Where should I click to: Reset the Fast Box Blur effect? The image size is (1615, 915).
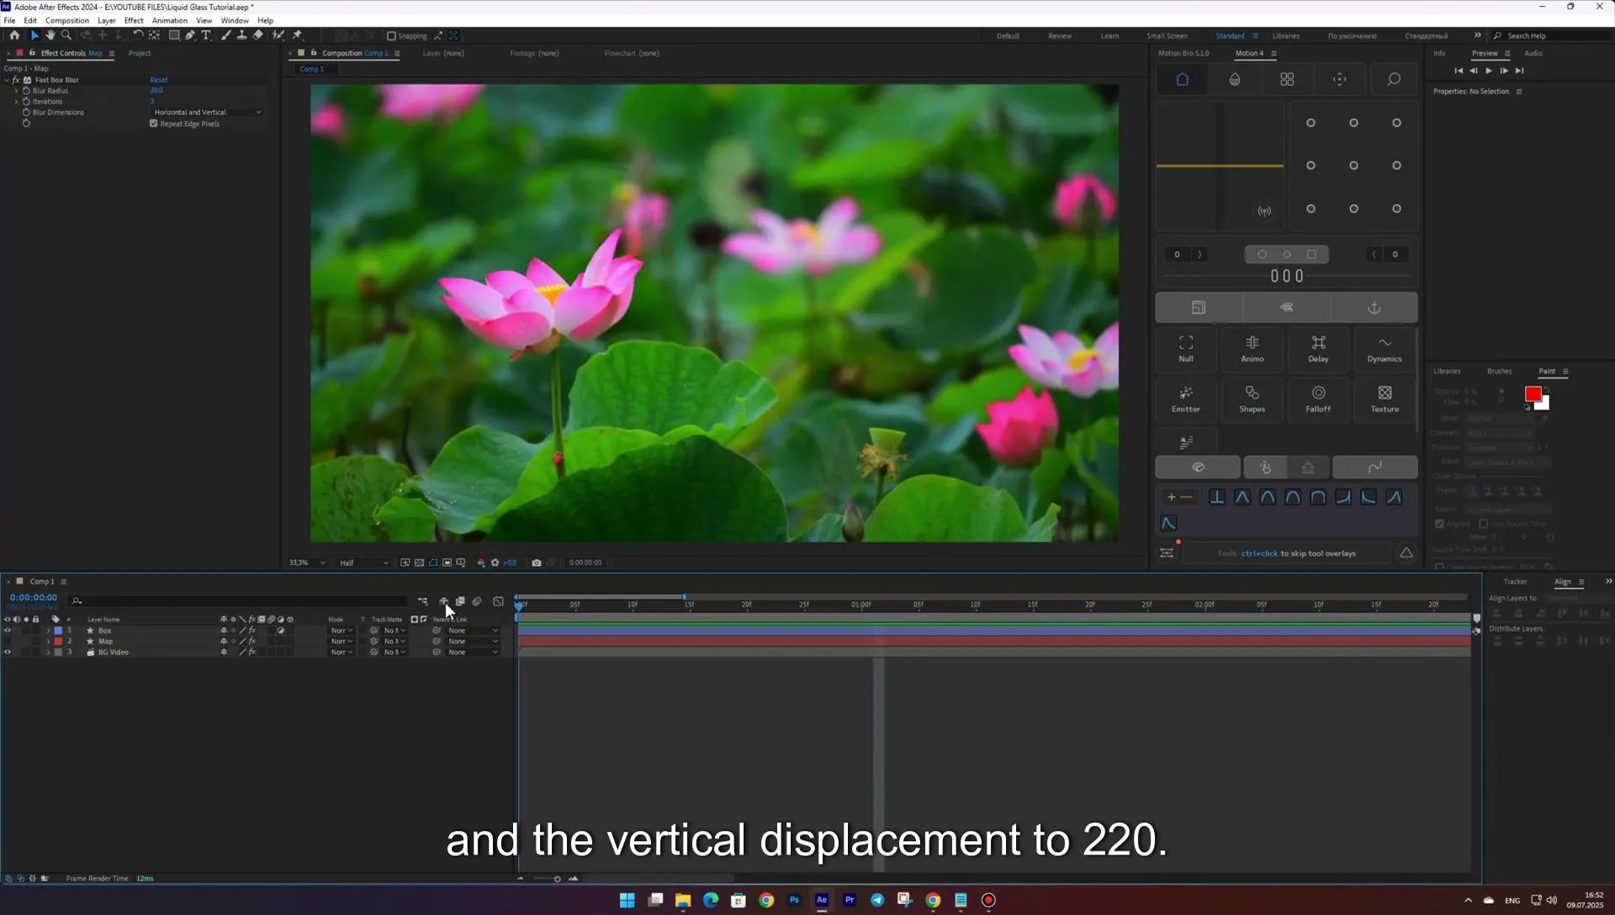coord(159,80)
